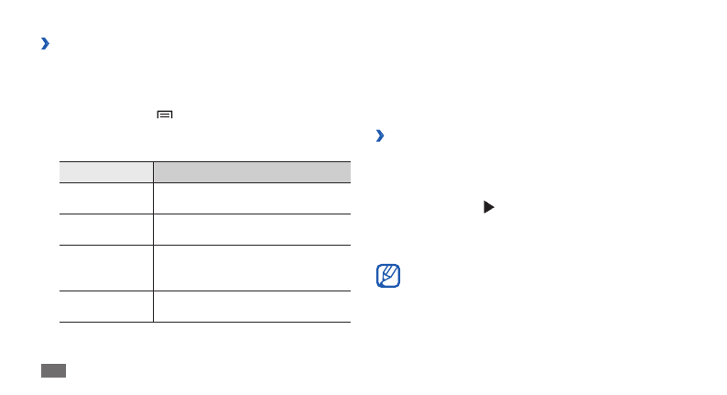Click the dark gray page number box
Screen dimensions: 727x395
point(53,370)
